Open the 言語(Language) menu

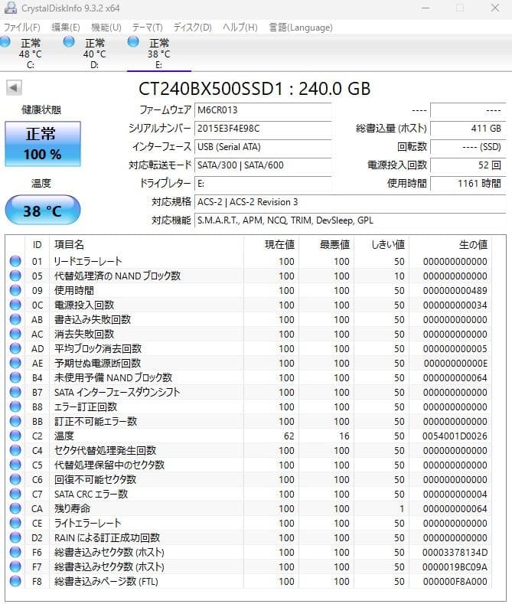301,28
